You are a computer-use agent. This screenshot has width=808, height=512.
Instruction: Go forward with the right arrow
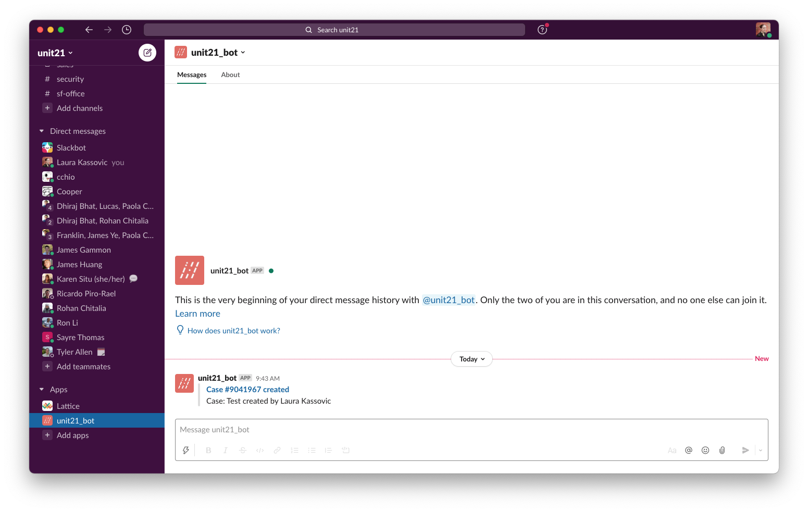coord(108,30)
